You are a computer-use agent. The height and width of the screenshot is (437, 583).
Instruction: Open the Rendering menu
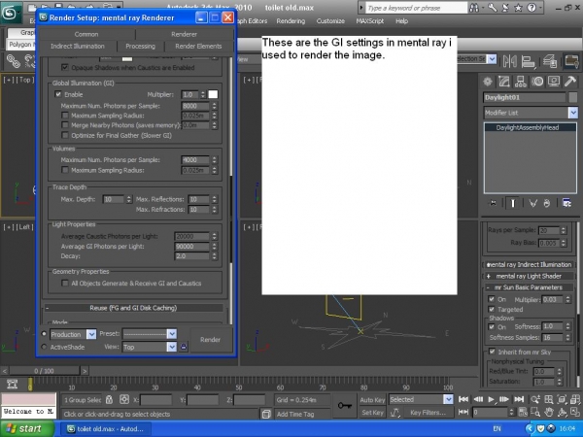(x=291, y=21)
